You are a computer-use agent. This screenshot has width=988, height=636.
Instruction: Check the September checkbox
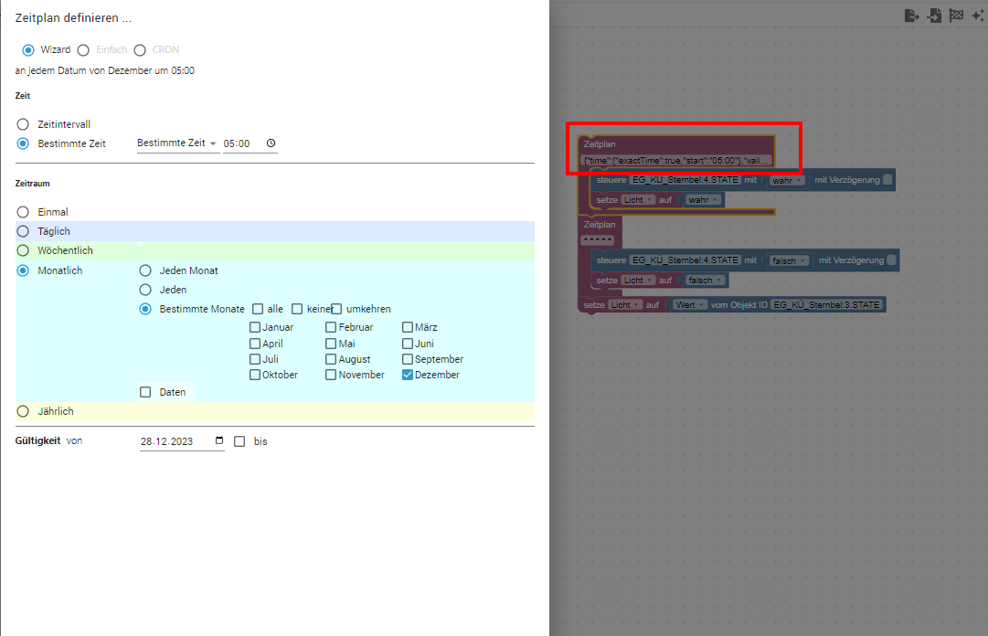(x=408, y=359)
